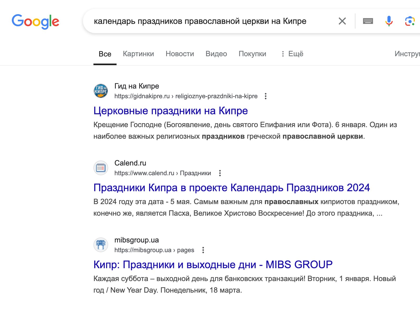Open the on-screen keyboard input tool

point(368,21)
